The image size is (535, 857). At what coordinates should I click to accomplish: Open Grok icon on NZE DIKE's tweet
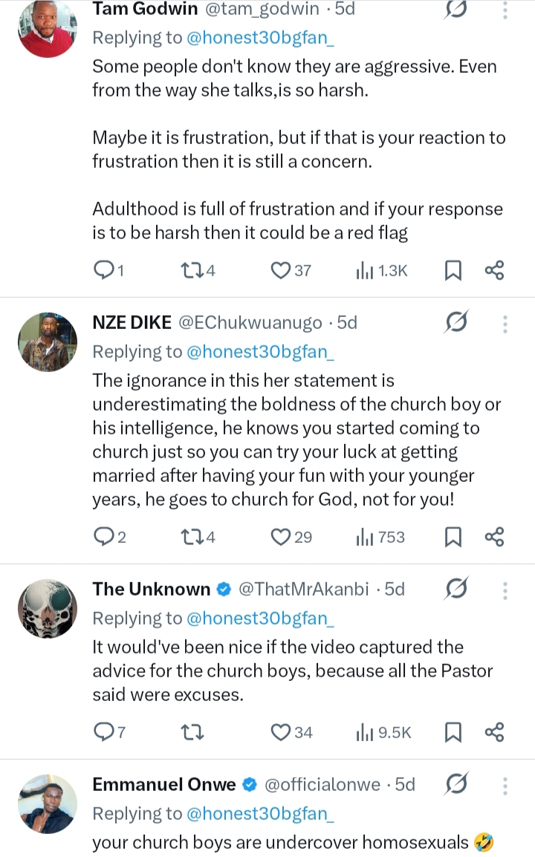[455, 323]
